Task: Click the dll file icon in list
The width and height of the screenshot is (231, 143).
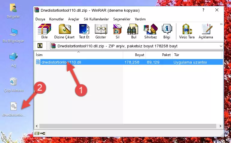Action: coord(38,62)
